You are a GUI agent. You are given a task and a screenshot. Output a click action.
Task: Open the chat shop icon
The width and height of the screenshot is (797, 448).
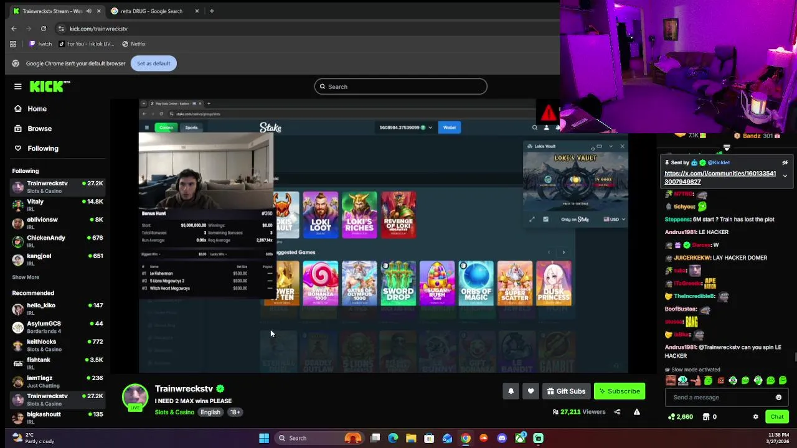706,417
